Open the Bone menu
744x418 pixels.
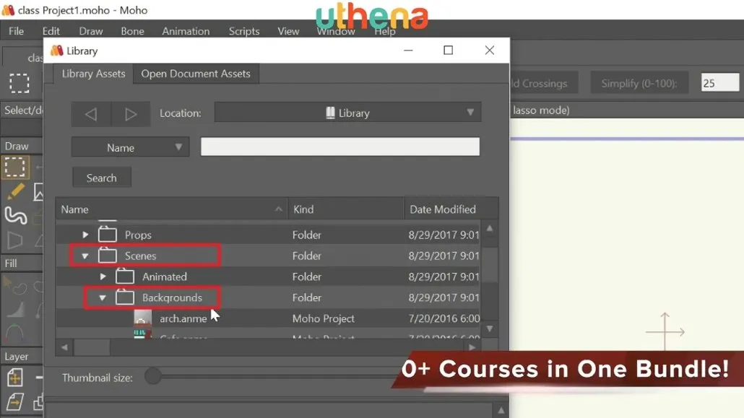132,31
